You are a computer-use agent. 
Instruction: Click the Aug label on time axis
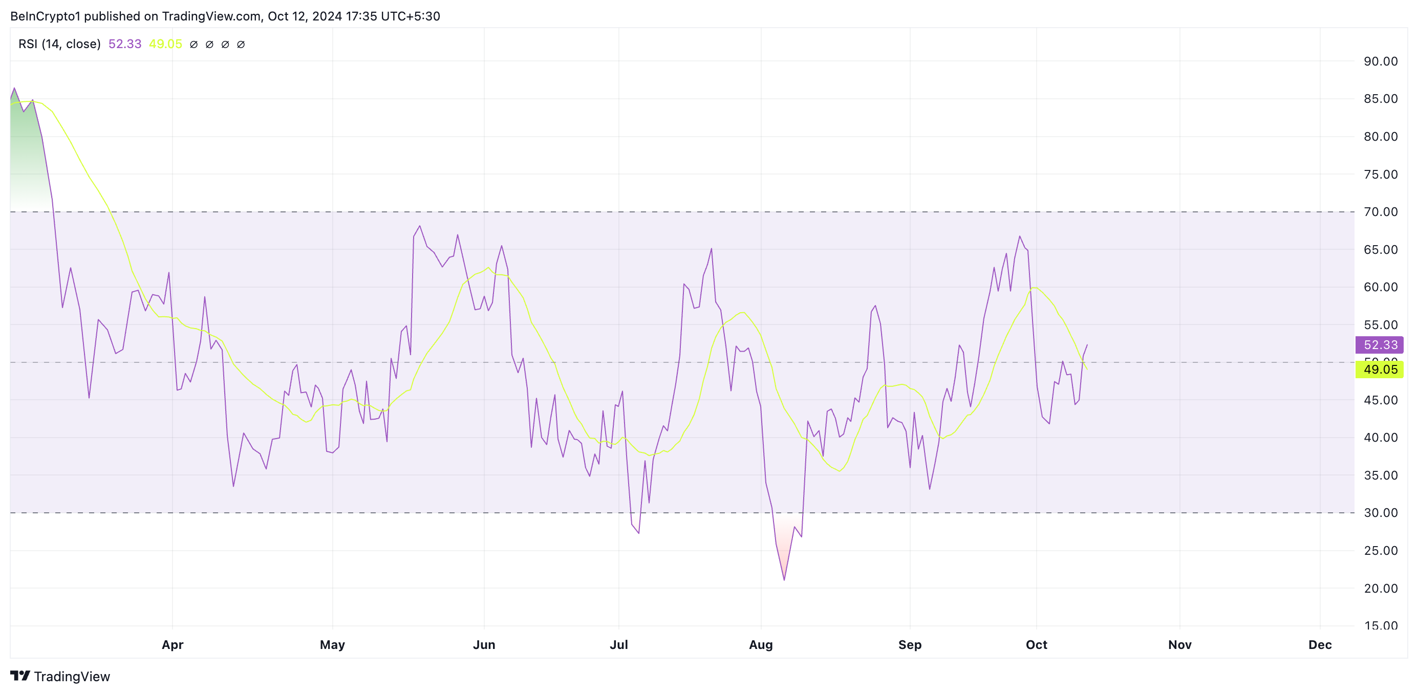coord(761,644)
